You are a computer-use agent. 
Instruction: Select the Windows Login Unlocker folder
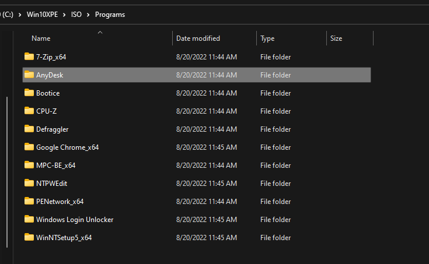(75, 220)
